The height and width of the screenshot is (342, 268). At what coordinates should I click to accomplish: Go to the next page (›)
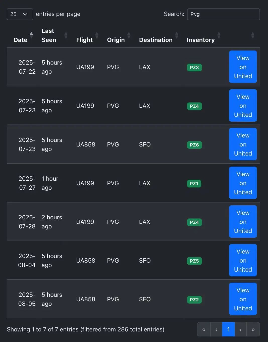coord(240,329)
